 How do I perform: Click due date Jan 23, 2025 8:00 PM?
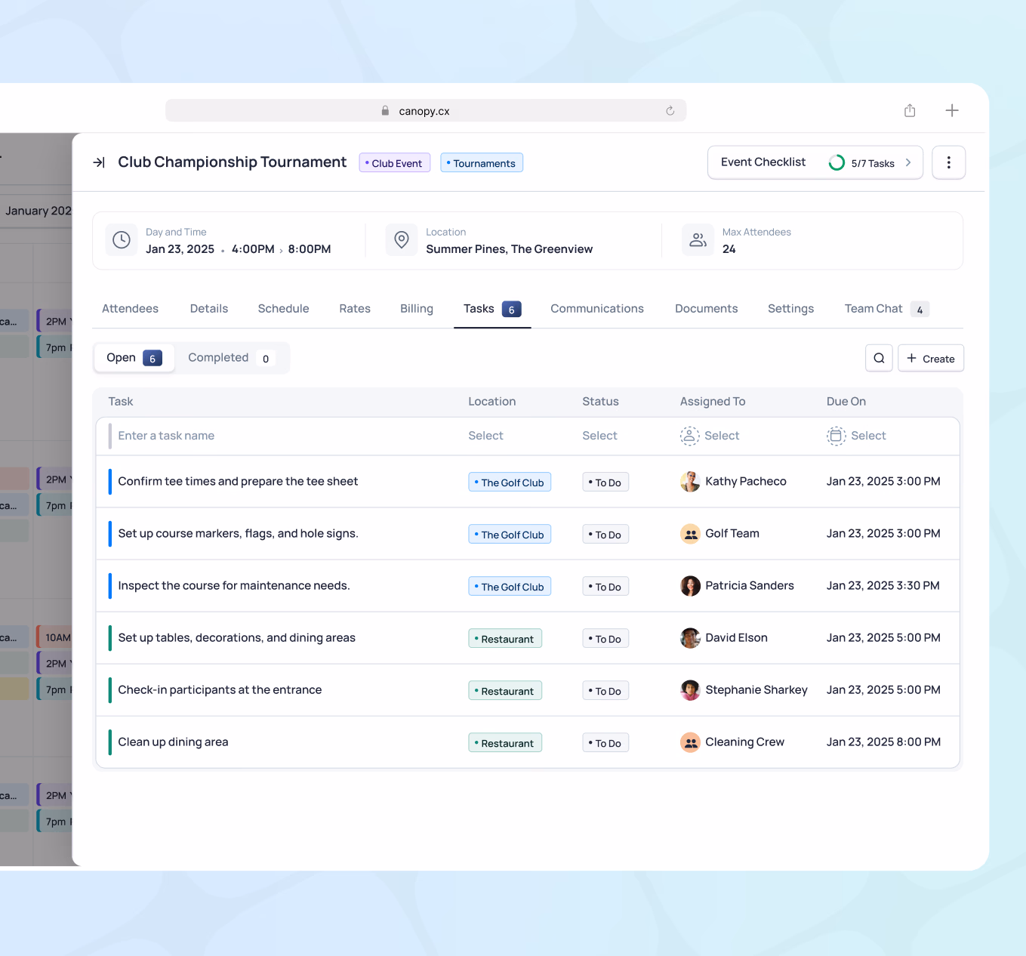point(883,742)
